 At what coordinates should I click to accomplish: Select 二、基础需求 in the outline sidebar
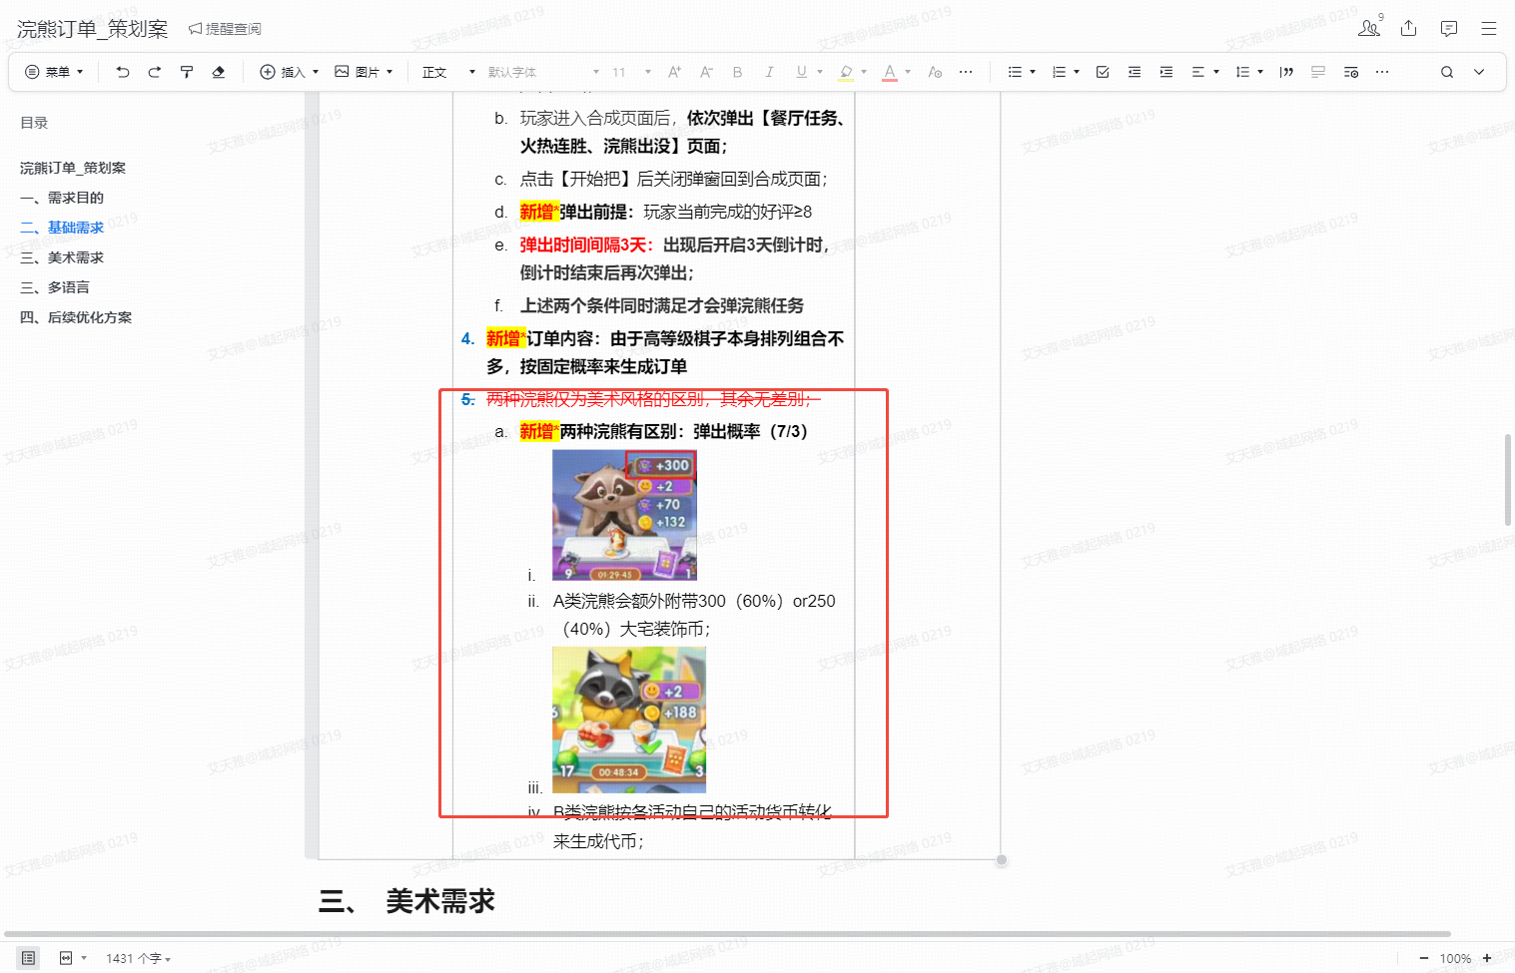pos(74,228)
